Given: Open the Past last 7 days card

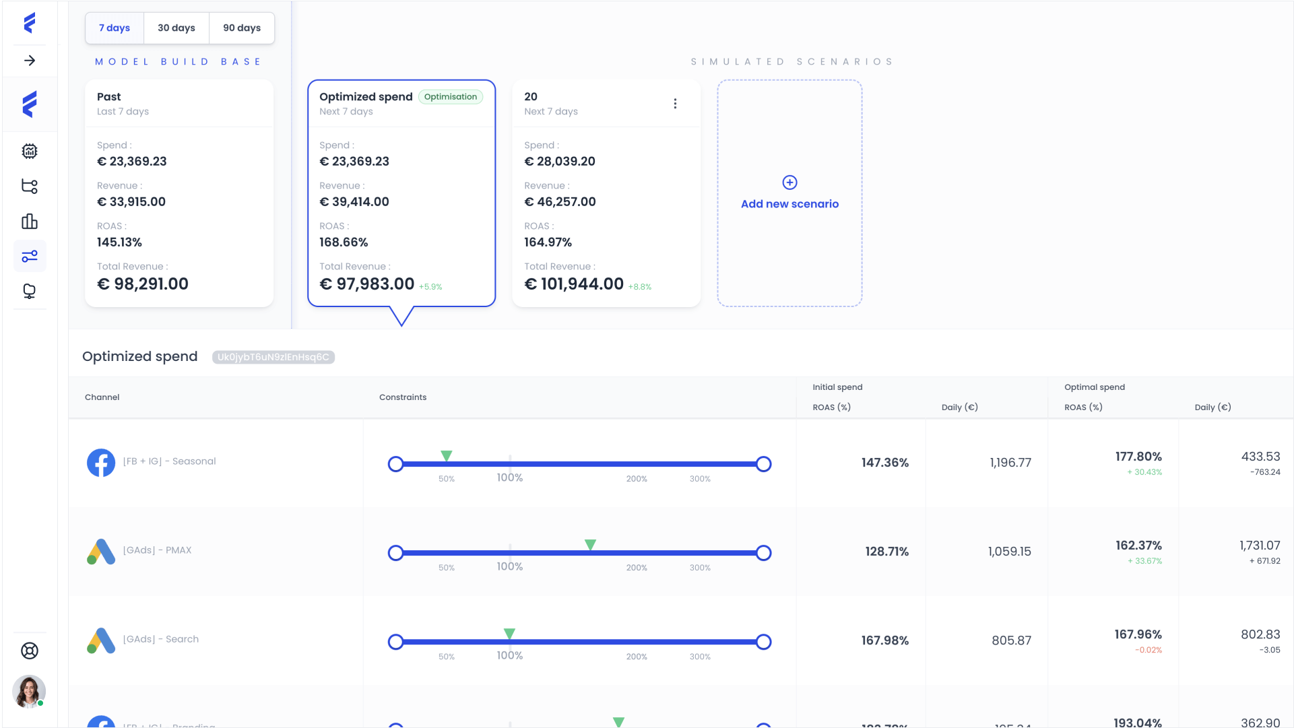Looking at the screenshot, I should click(x=179, y=193).
